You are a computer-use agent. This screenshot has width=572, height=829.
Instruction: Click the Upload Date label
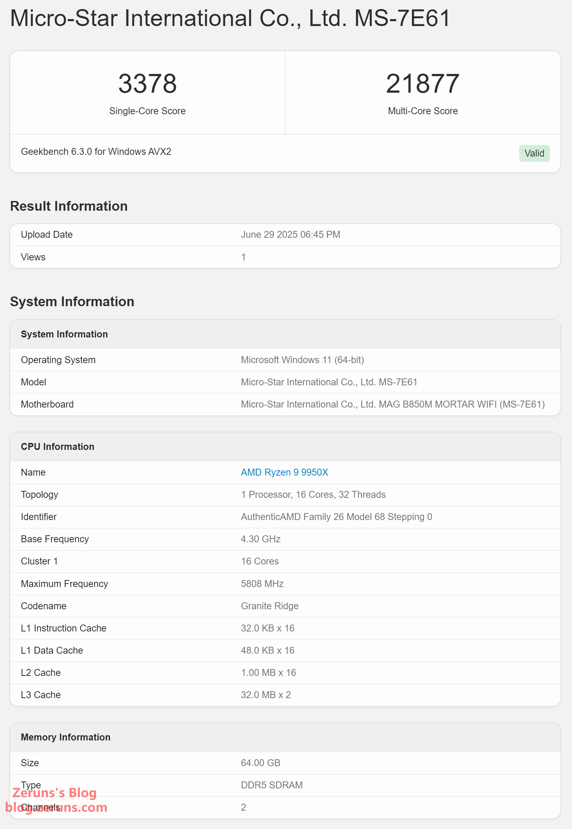tap(47, 234)
